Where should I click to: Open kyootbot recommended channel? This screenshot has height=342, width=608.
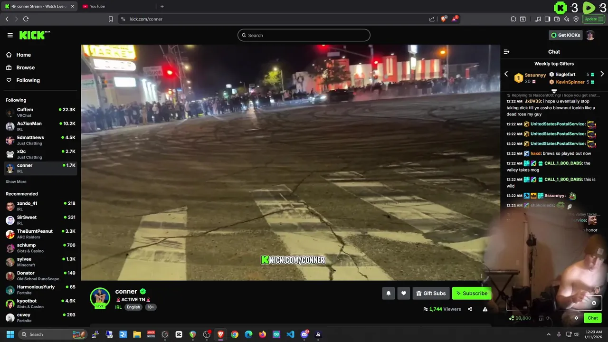(40, 304)
